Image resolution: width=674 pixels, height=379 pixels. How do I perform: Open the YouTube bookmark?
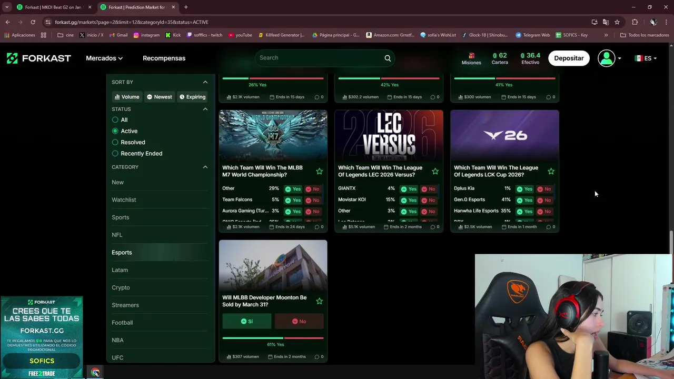[x=240, y=35]
